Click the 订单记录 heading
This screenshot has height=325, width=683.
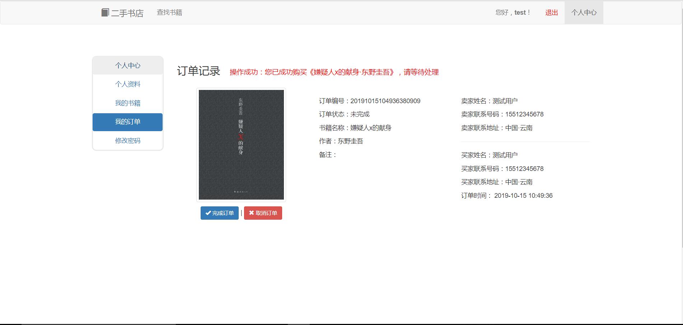pyautogui.click(x=198, y=71)
